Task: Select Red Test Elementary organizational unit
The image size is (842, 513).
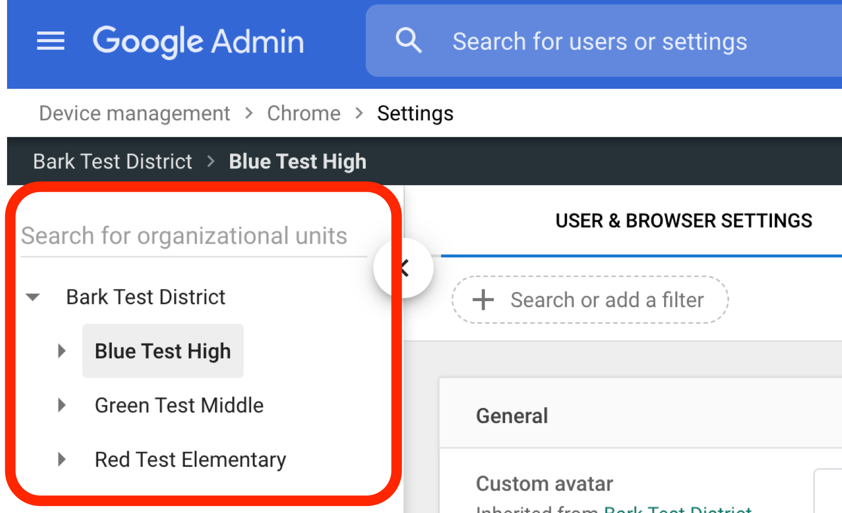Action: (x=190, y=459)
